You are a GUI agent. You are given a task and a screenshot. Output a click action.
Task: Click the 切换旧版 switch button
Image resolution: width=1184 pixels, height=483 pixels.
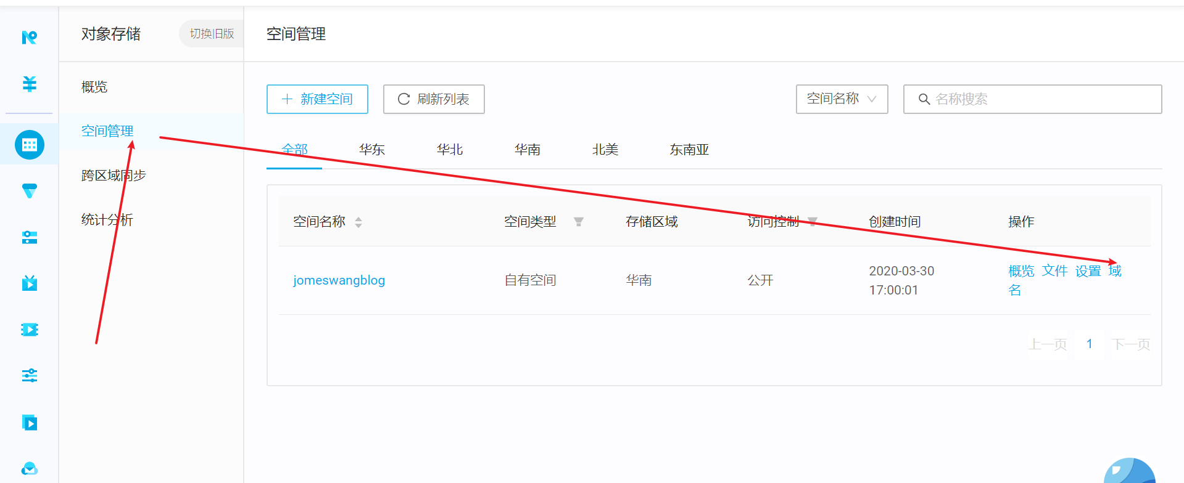click(x=212, y=34)
